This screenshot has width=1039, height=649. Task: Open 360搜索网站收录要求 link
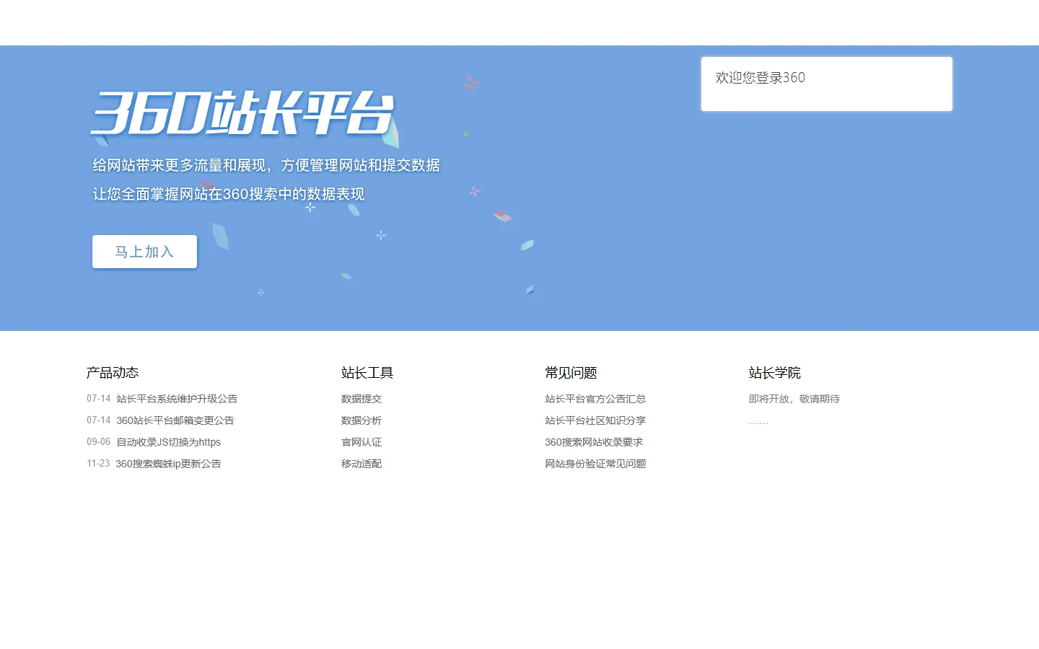click(594, 442)
